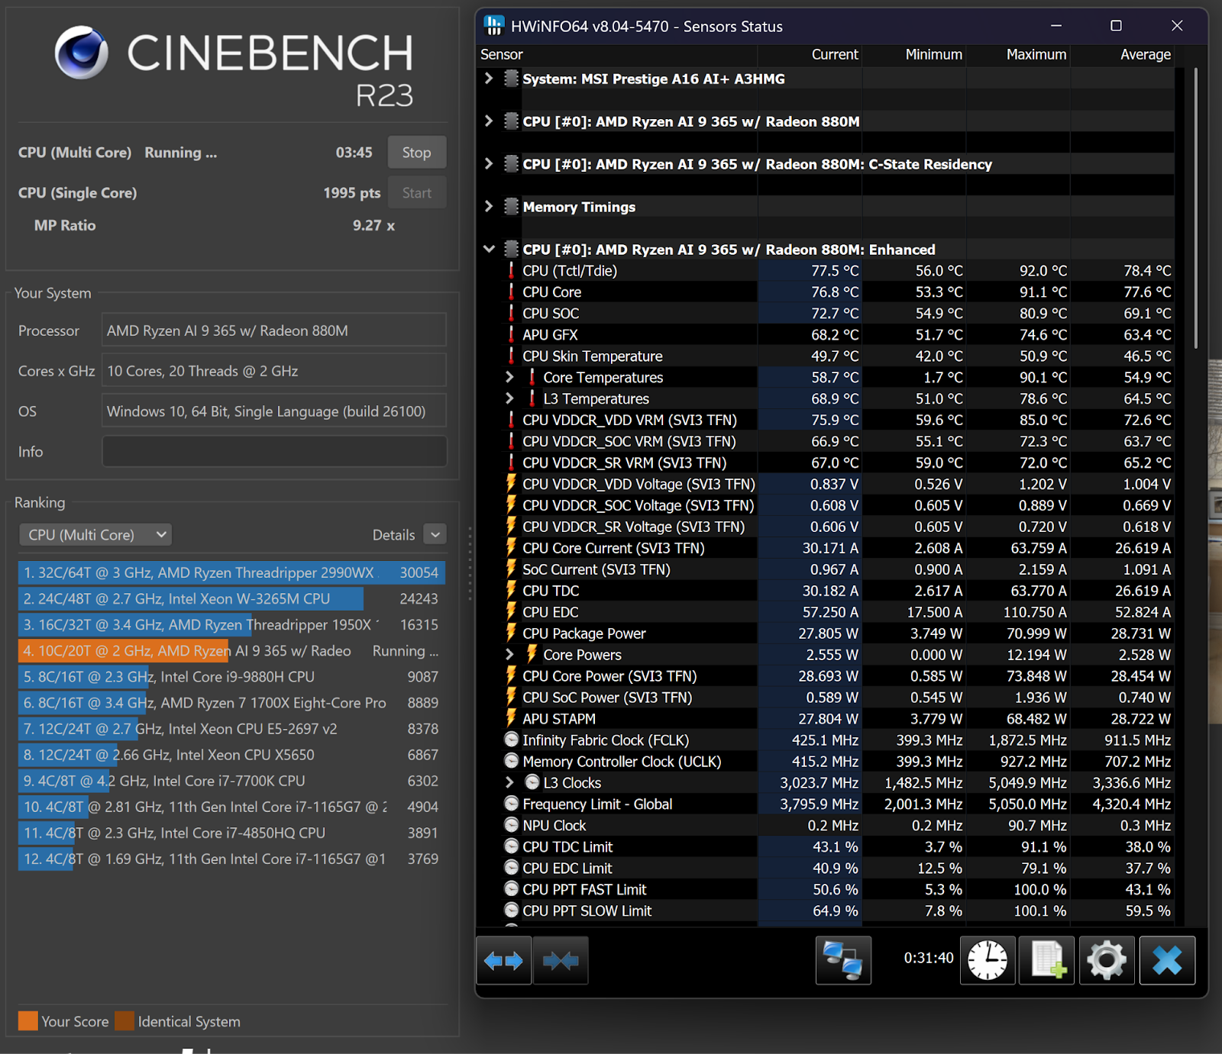Maximize the HWiNFO64 Sensors Status window
This screenshot has width=1222, height=1054.
(x=1116, y=26)
